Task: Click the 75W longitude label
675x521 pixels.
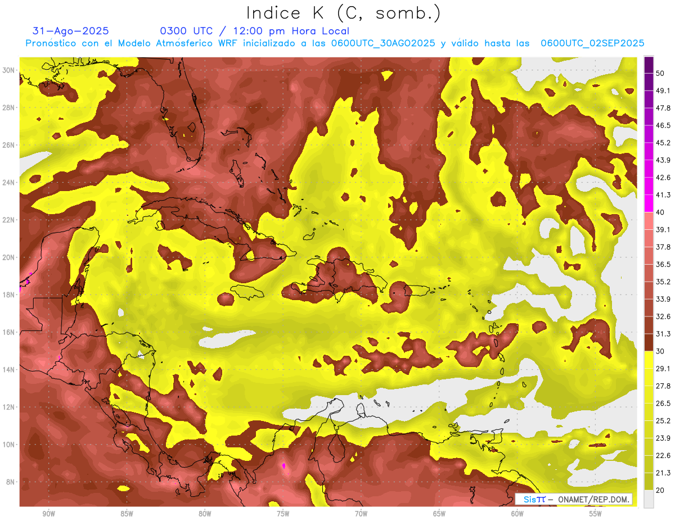Action: coord(283,514)
